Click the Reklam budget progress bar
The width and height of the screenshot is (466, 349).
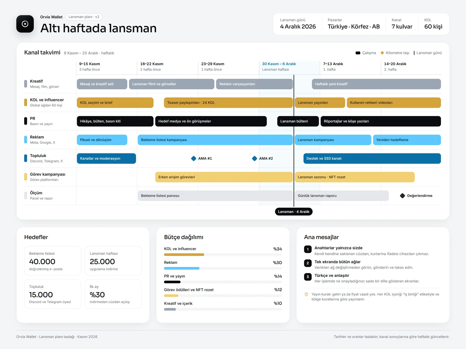223,268
